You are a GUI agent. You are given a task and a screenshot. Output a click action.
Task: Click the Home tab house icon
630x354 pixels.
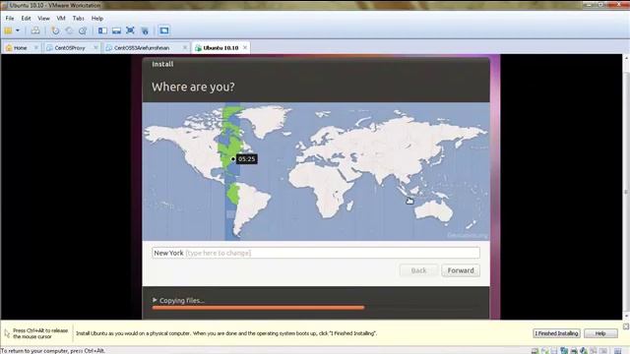(x=9, y=48)
